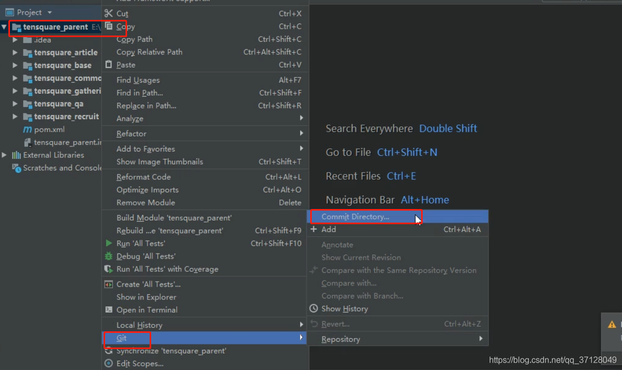This screenshot has height=370, width=622.
Task: Choose Remove Module
Action: [x=205, y=202]
